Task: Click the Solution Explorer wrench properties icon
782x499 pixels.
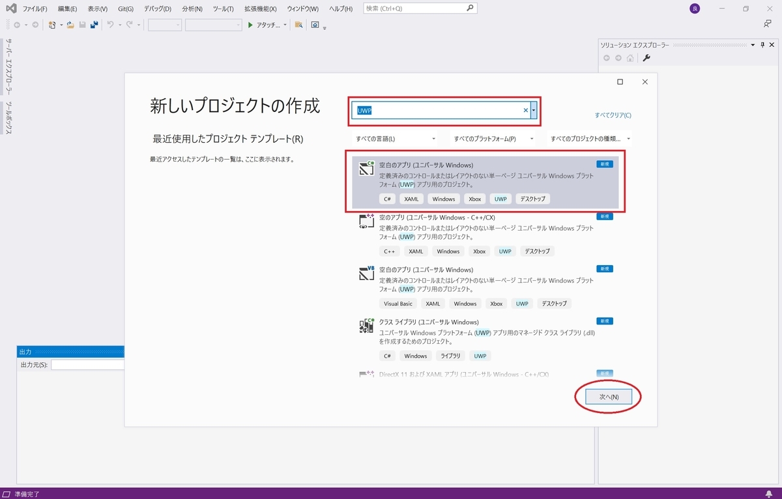Action: click(x=646, y=58)
